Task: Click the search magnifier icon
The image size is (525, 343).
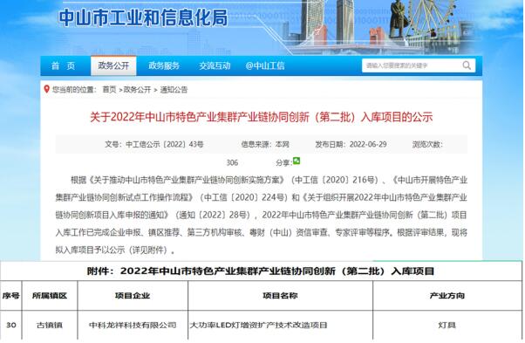Action: 467,65
